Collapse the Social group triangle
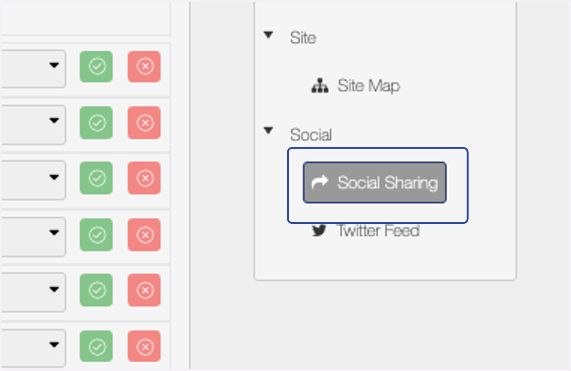The width and height of the screenshot is (571, 371). pos(269,131)
